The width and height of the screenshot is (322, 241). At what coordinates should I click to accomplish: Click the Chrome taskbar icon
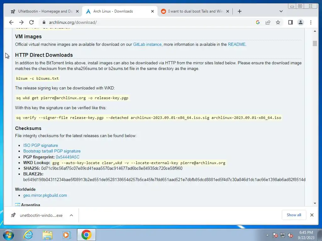[86, 235]
